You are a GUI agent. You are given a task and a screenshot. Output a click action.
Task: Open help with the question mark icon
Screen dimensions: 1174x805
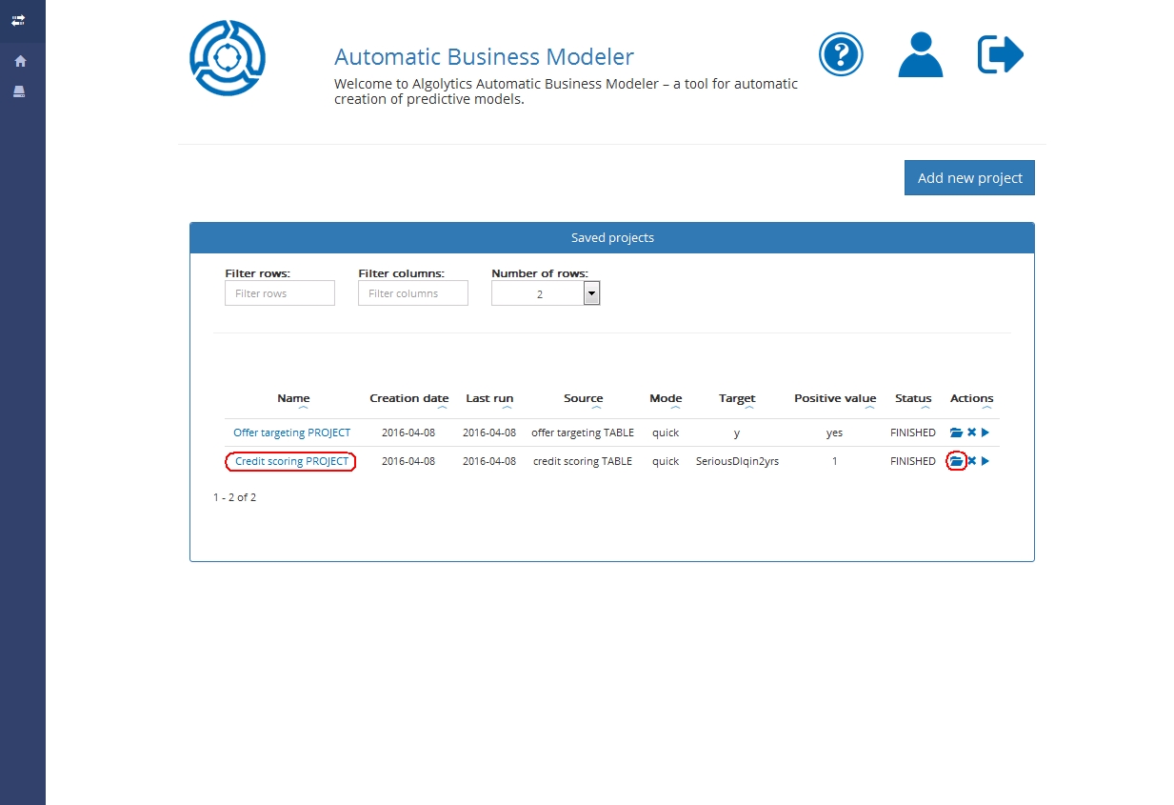click(840, 54)
